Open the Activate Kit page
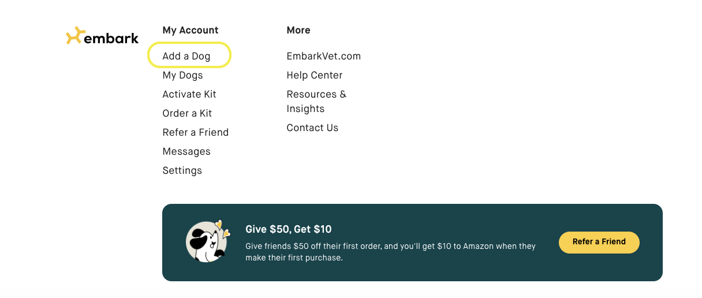This screenshot has width=702, height=298. [189, 94]
